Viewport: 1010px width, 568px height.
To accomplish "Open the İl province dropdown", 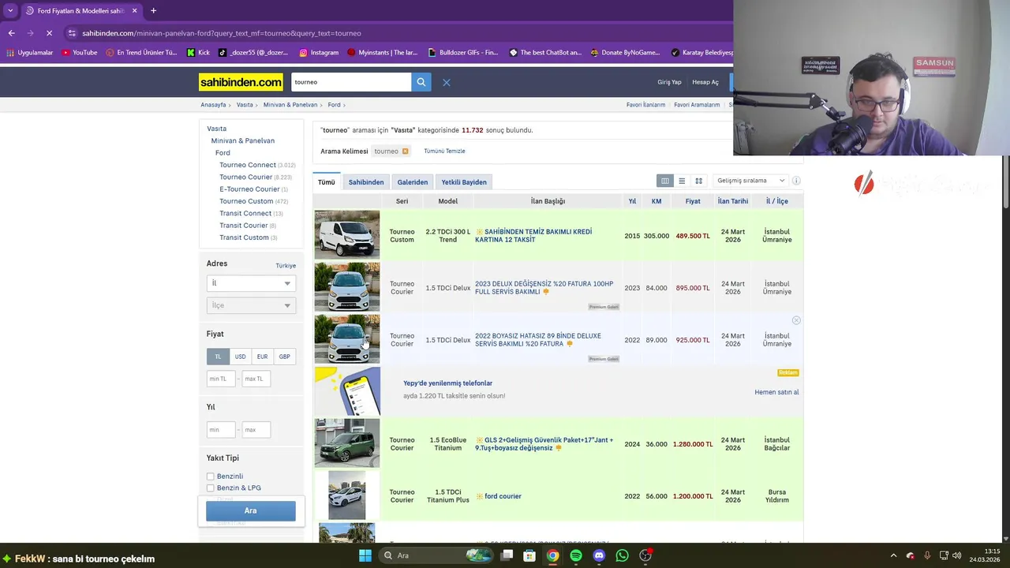I will click(251, 283).
